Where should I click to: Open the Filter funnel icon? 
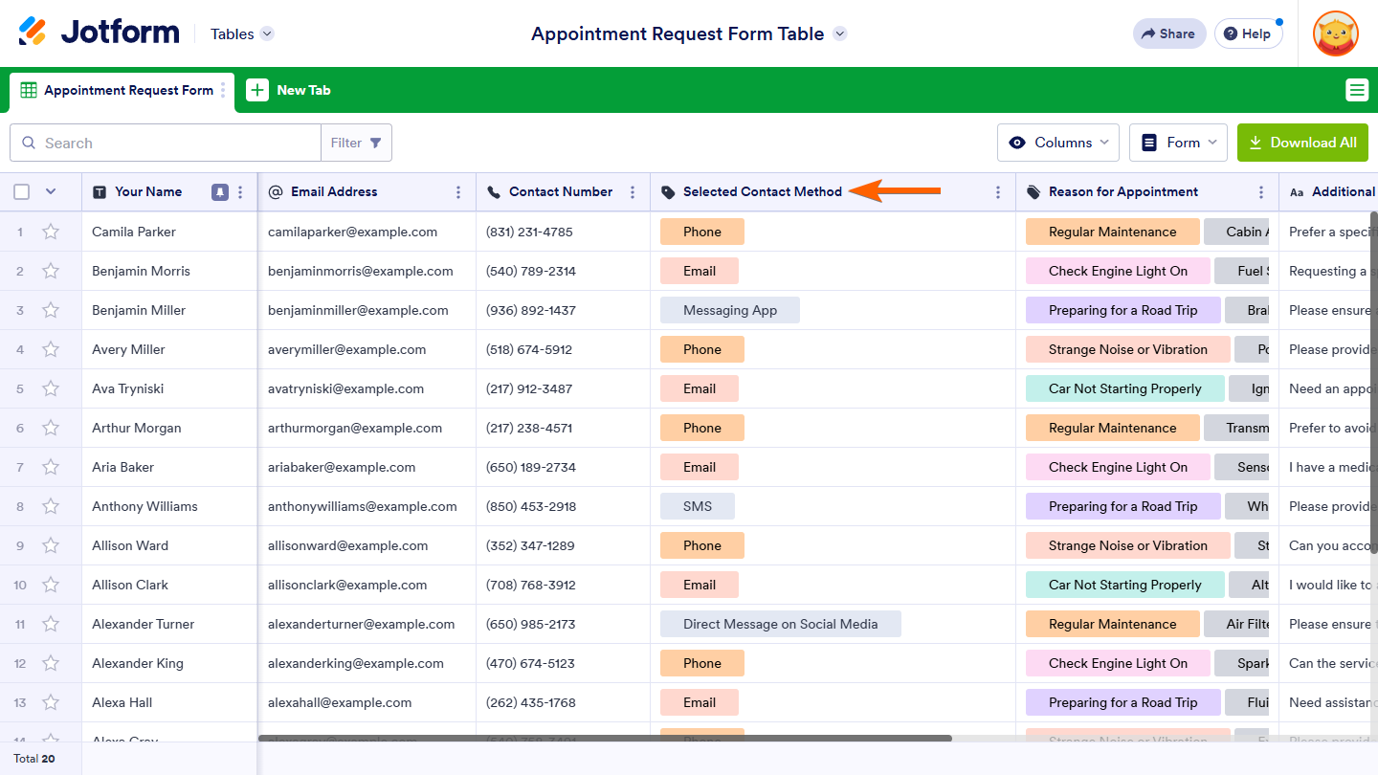pos(375,143)
